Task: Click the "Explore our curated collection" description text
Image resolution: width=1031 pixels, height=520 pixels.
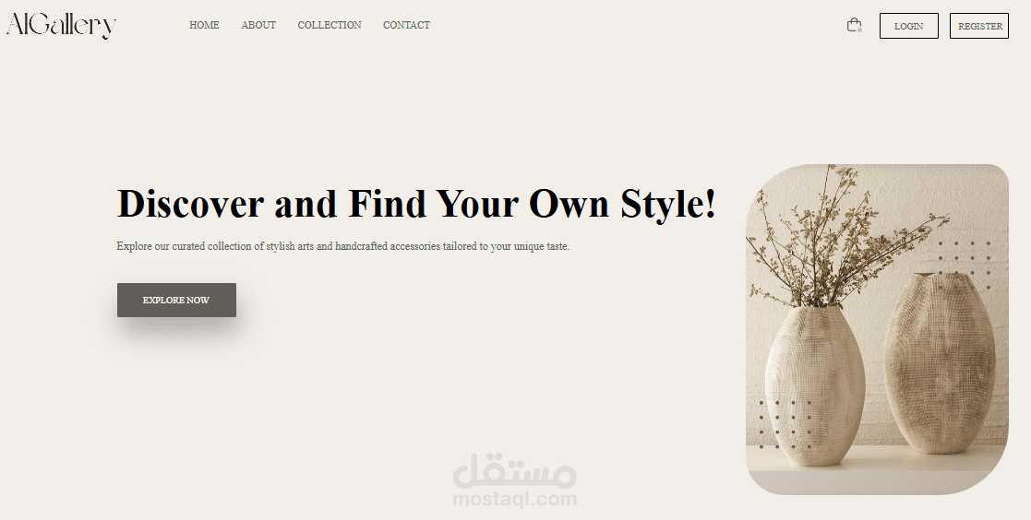Action: click(342, 246)
